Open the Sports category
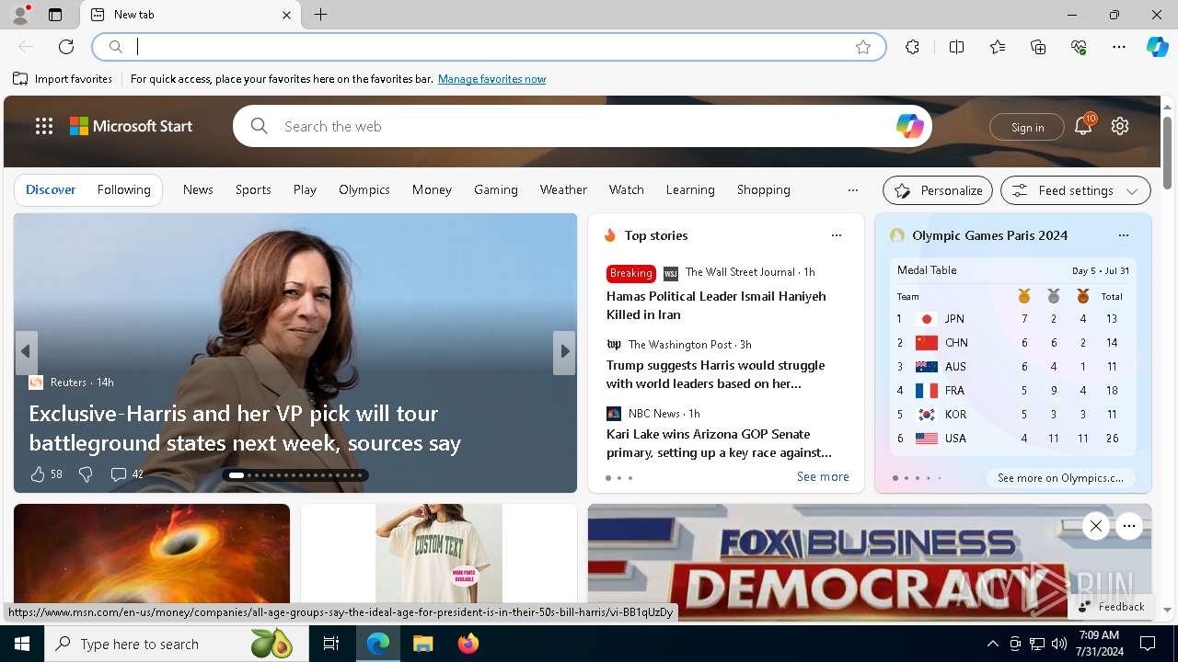This screenshot has height=662, width=1178. coord(253,189)
